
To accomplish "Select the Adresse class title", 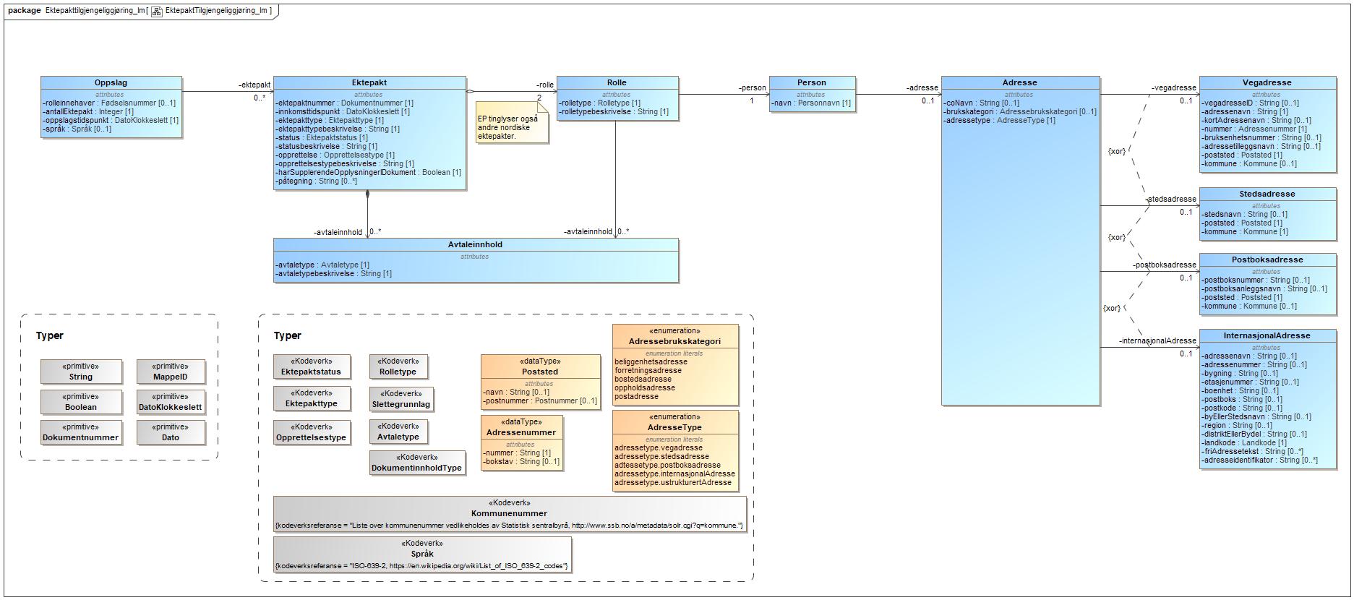I will click(x=1020, y=82).
